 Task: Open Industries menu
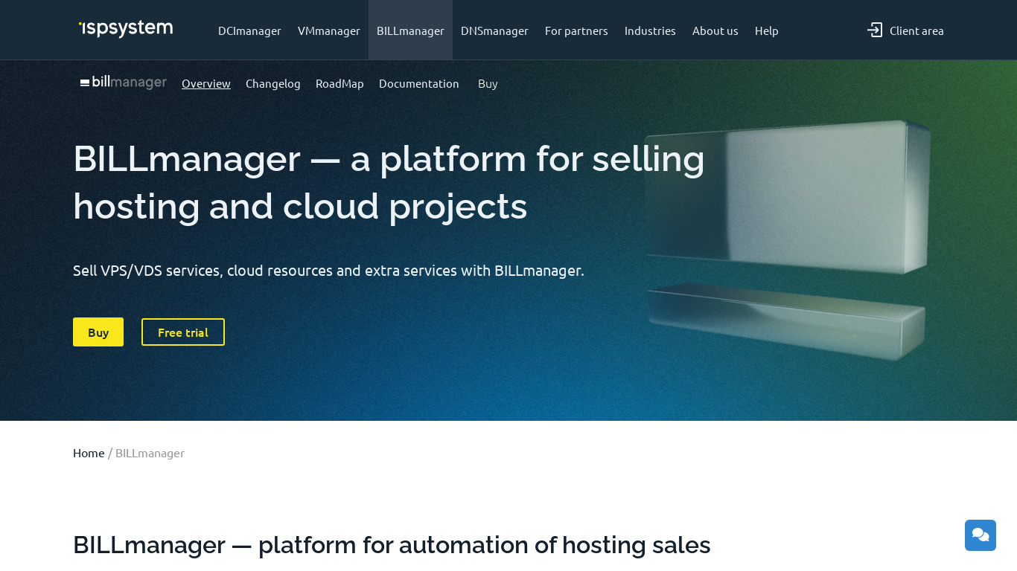tap(650, 30)
